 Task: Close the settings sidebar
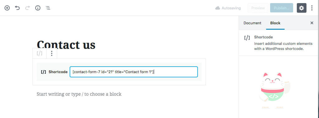tap(312, 23)
